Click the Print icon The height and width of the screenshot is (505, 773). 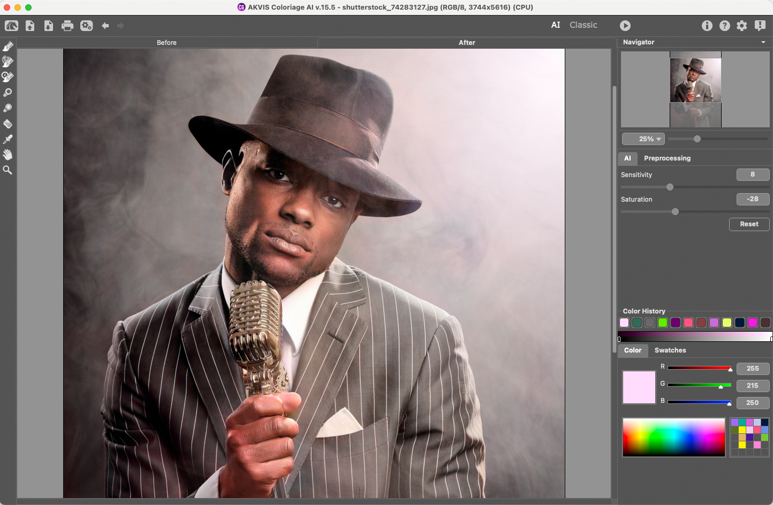point(67,26)
